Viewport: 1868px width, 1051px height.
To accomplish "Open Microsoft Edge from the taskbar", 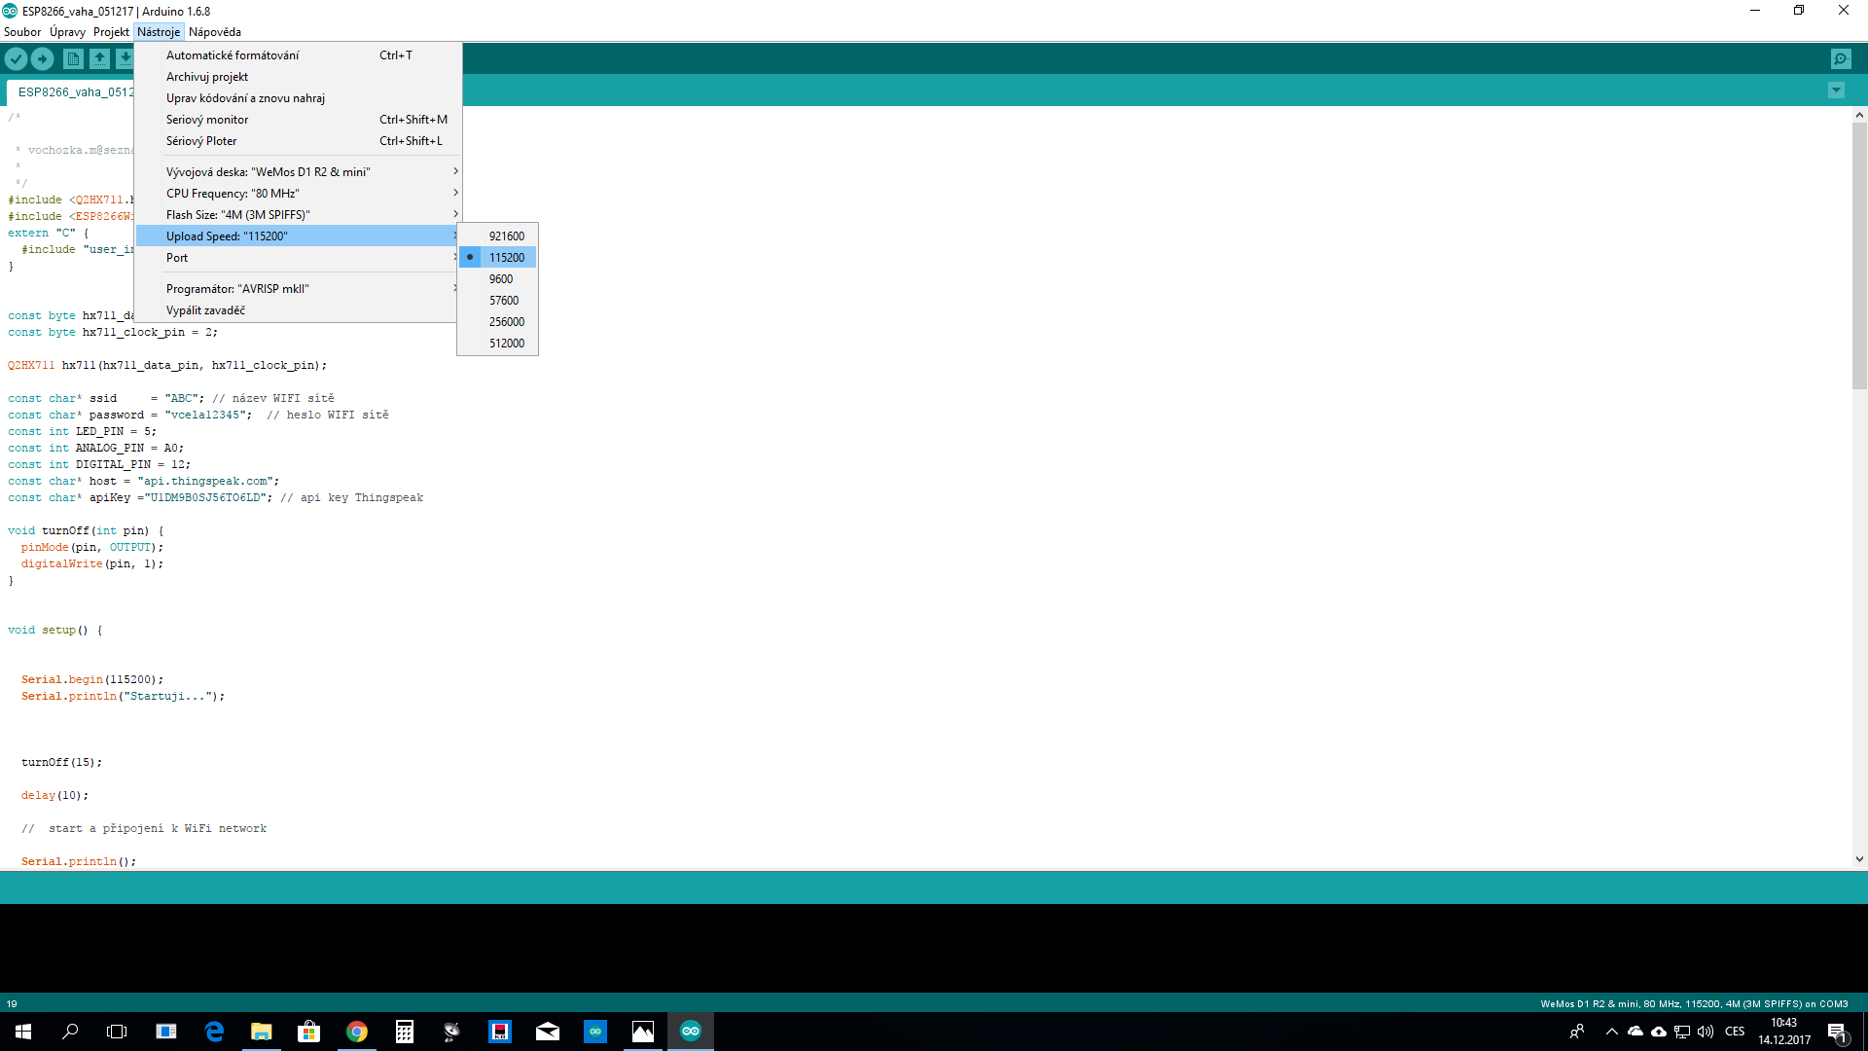I will (x=214, y=1032).
